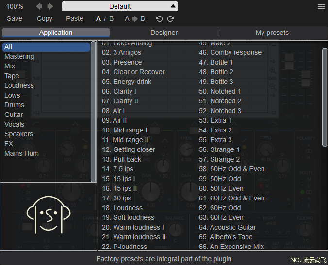Load preset 19. Soft loudness
This screenshot has width=328, height=265.
pos(128,217)
